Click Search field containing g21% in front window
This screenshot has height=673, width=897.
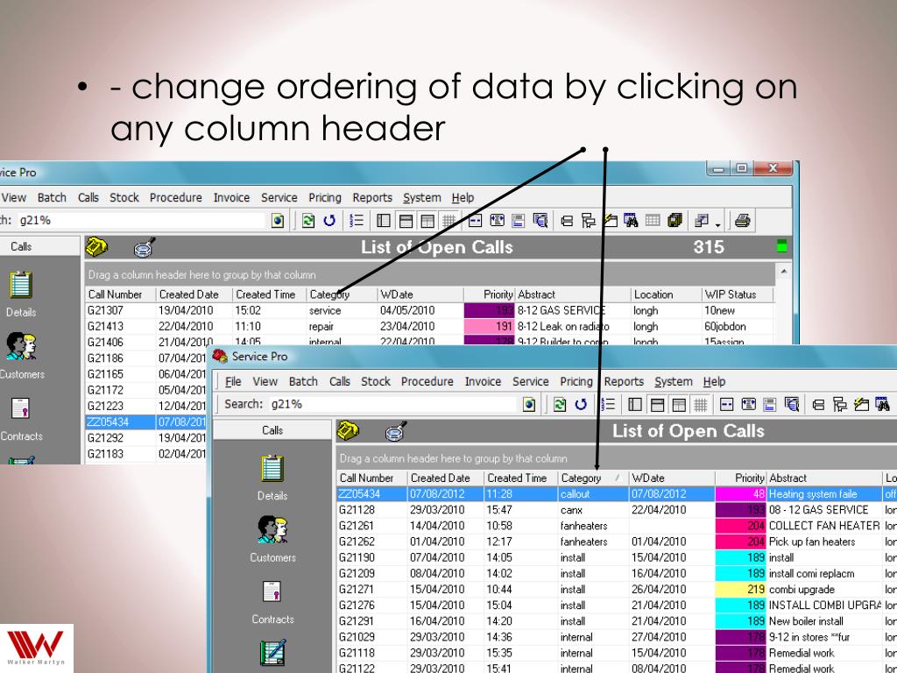point(392,404)
